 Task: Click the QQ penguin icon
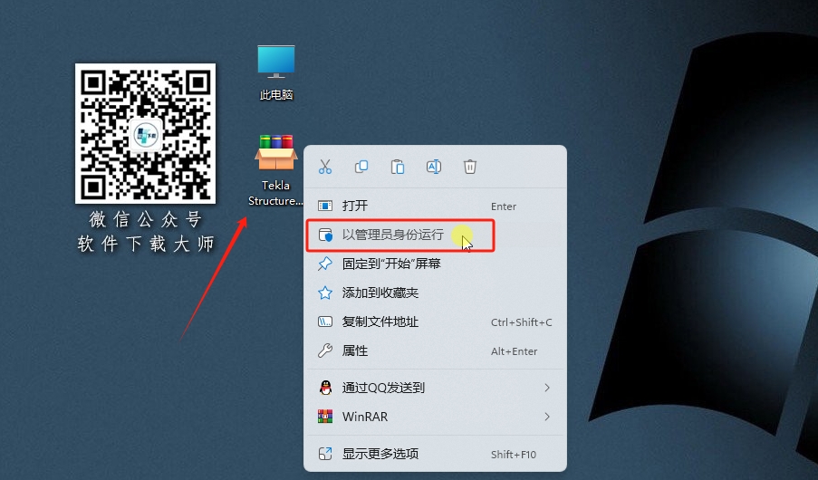pyautogui.click(x=325, y=388)
